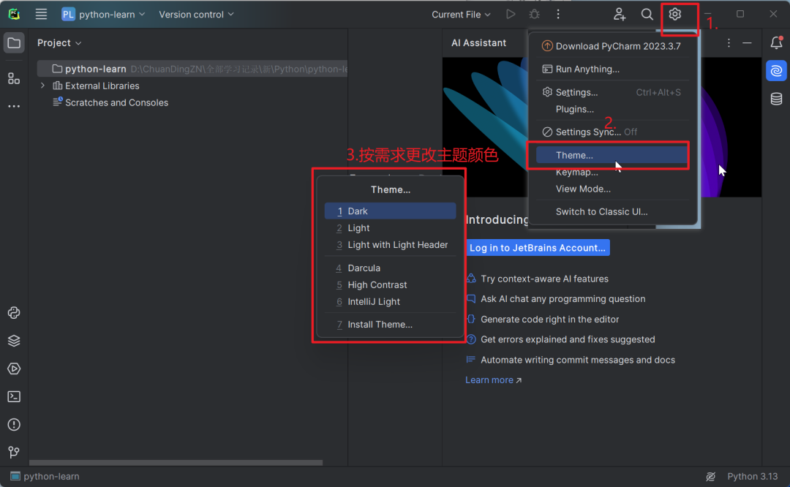Image resolution: width=790 pixels, height=487 pixels.
Task: Open Current File run configuration dropdown
Action: pos(461,14)
